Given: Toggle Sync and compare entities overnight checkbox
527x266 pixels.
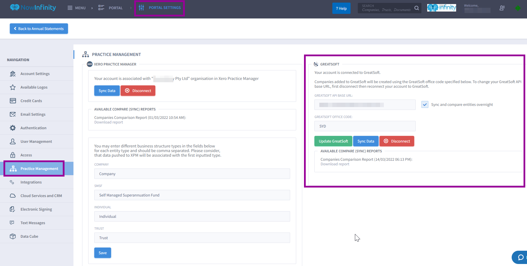Looking at the screenshot, I should pos(425,104).
